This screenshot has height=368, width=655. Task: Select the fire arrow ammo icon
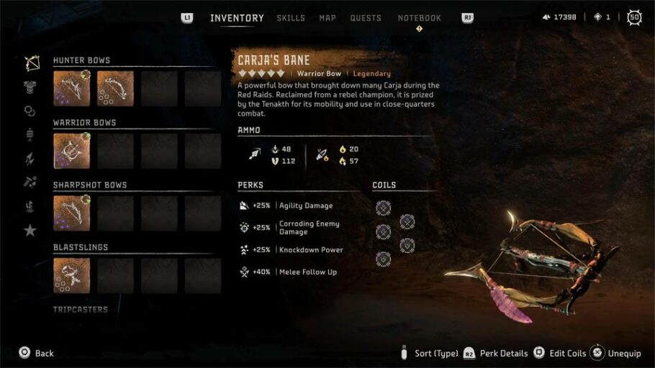pos(322,155)
